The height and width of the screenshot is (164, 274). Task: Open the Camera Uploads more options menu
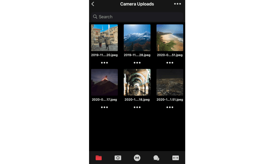pos(177,4)
